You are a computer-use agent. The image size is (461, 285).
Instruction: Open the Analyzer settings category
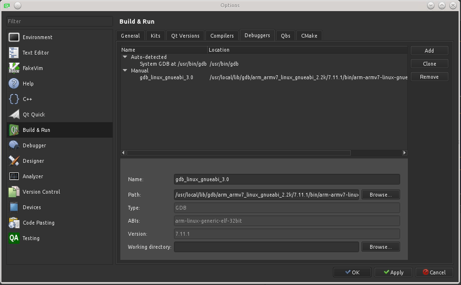coord(60,176)
